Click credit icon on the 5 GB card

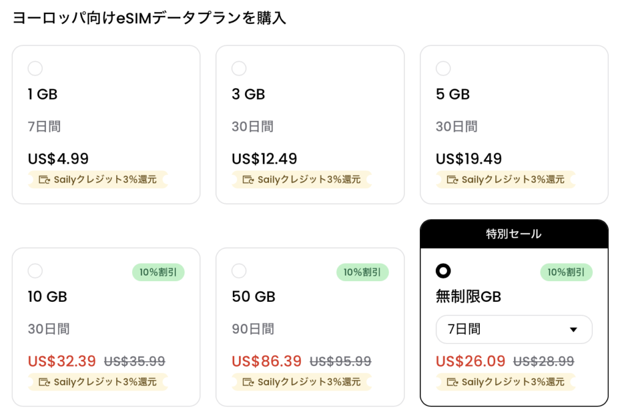pyautogui.click(x=452, y=180)
